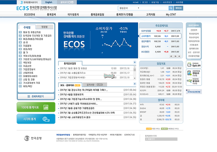Click the 사이트맵 link in top bar
The image size is (217, 152).
coord(179,2)
